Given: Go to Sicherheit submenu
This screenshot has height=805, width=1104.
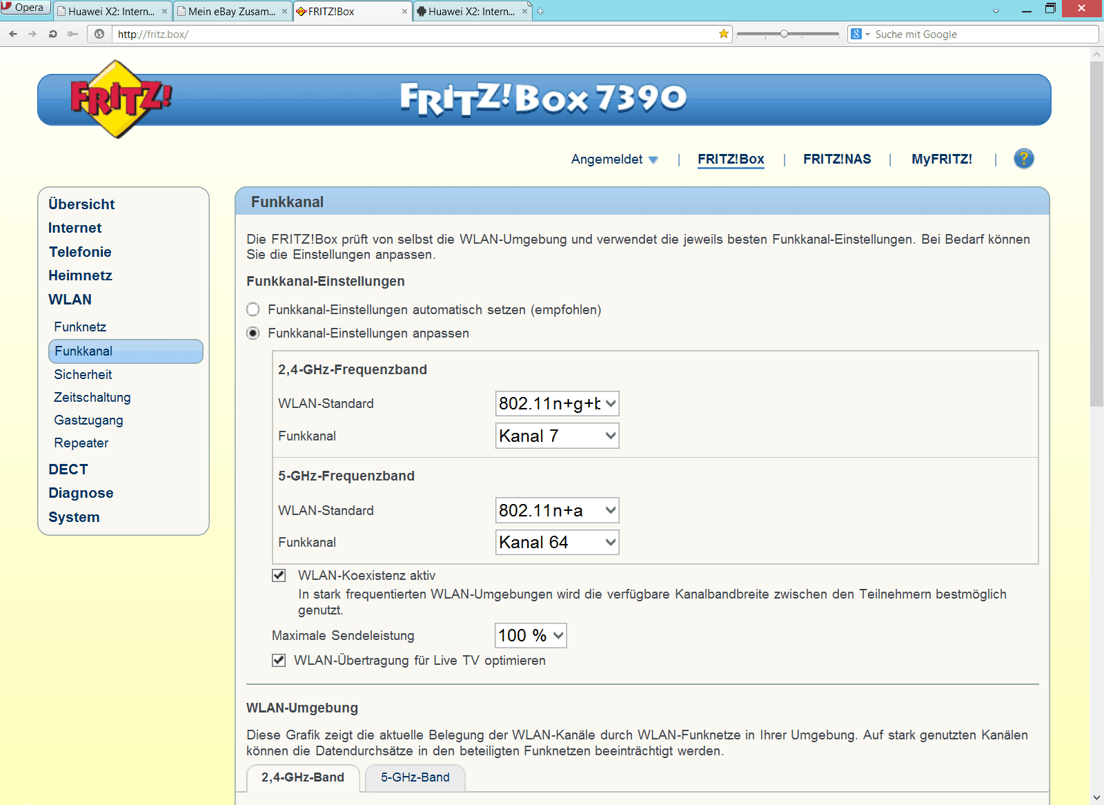Looking at the screenshot, I should click(x=83, y=374).
